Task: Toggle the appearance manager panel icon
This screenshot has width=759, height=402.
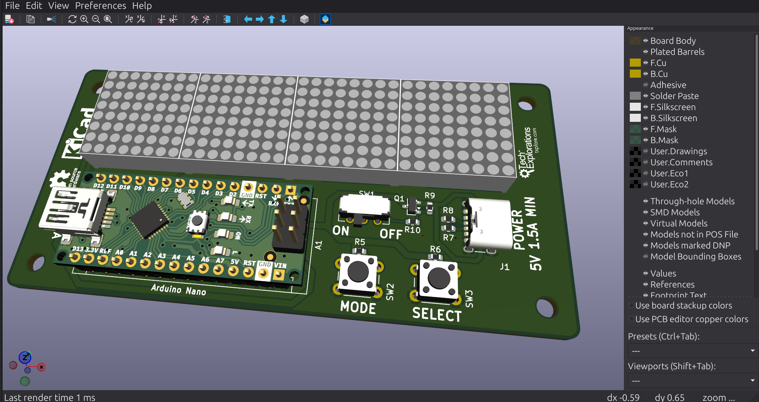Action: coord(325,19)
